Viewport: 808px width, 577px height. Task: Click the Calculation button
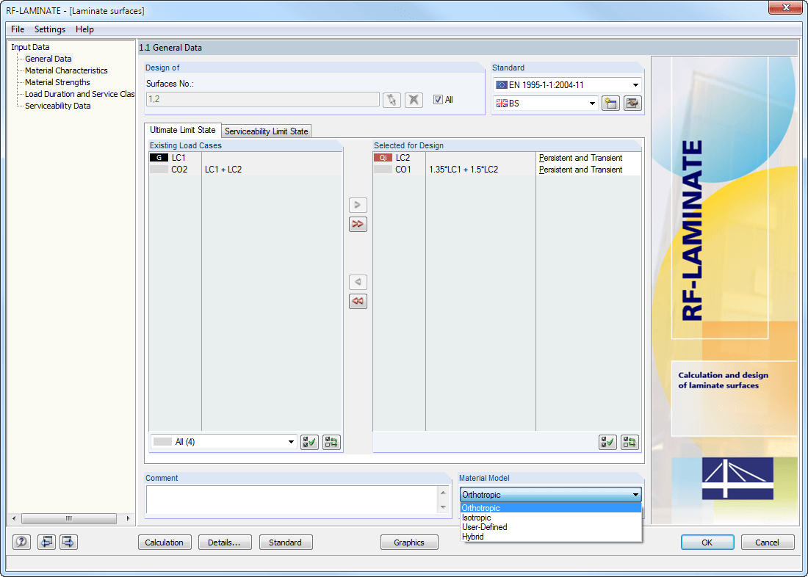(165, 542)
